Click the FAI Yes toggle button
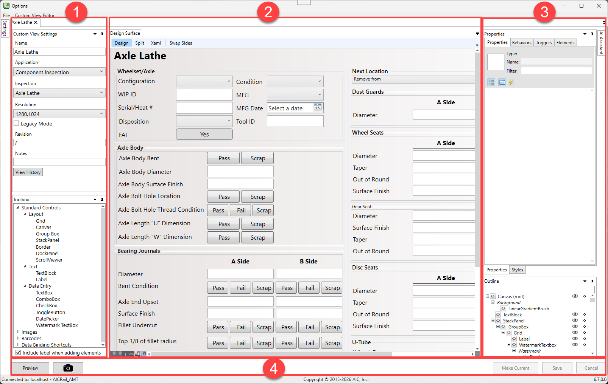The image size is (608, 384). click(204, 134)
